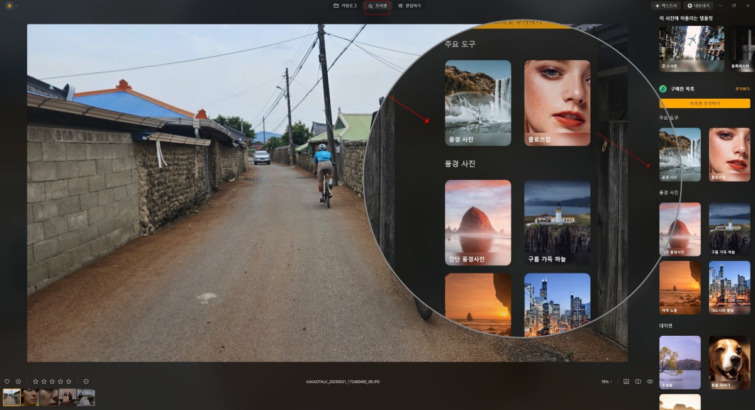Open the 간단 풍경사진 preset in sidebar
The height and width of the screenshot is (410, 755).
tap(680, 229)
